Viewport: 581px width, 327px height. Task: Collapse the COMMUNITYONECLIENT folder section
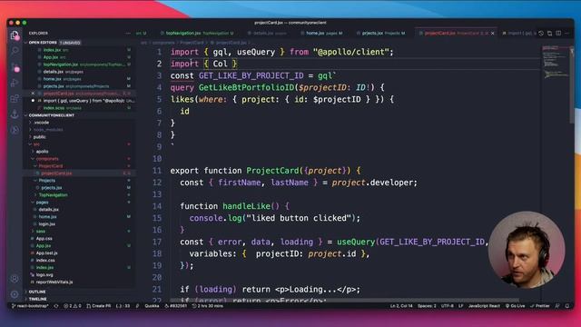pyautogui.click(x=51, y=115)
